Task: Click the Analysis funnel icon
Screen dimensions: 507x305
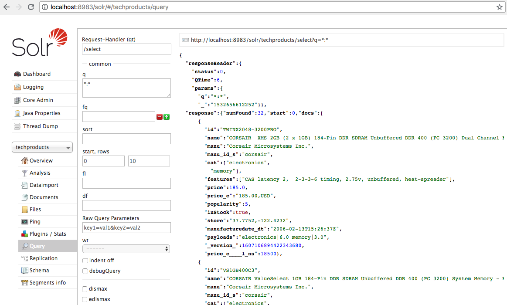Action: [x=24, y=173]
